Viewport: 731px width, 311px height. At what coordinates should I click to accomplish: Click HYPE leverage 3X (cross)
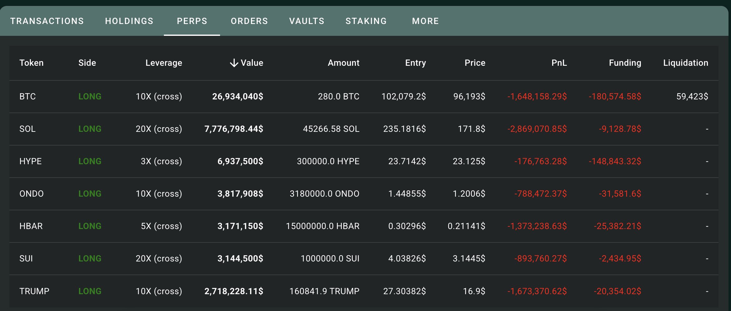[161, 161]
